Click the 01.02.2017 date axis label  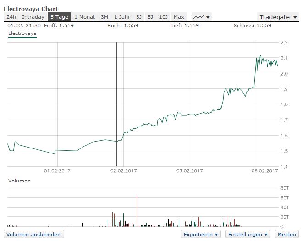coord(57,171)
